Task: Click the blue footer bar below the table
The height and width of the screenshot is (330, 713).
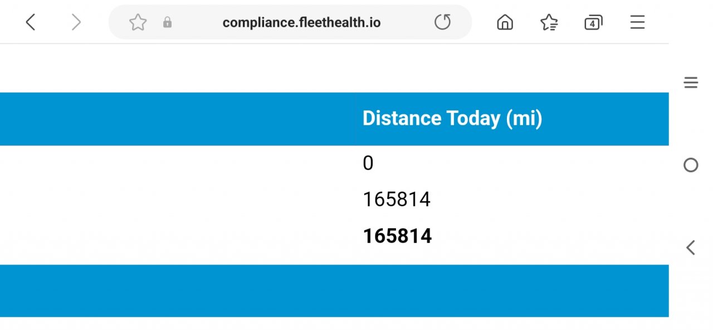Action: point(334,291)
